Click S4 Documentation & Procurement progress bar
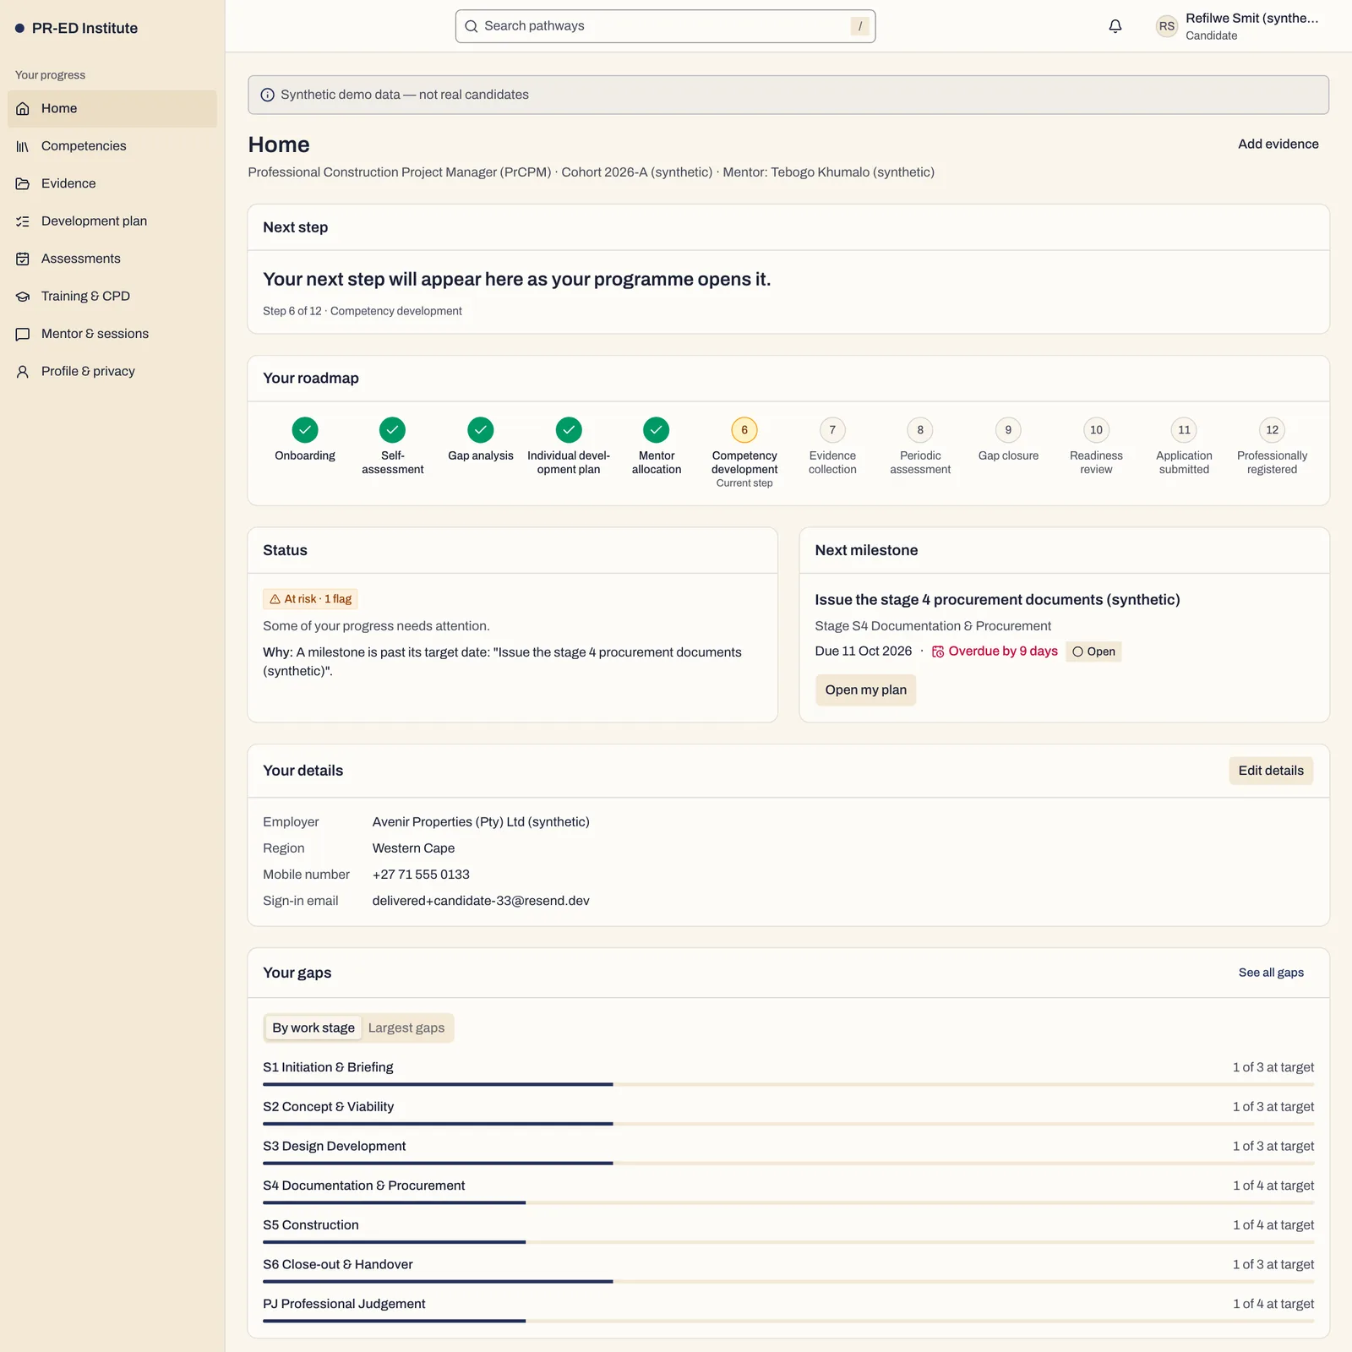 coord(788,1202)
